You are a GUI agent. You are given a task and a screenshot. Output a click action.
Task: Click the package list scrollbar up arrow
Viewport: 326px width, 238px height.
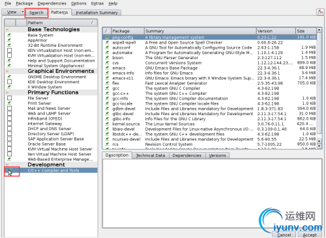pyautogui.click(x=319, y=30)
